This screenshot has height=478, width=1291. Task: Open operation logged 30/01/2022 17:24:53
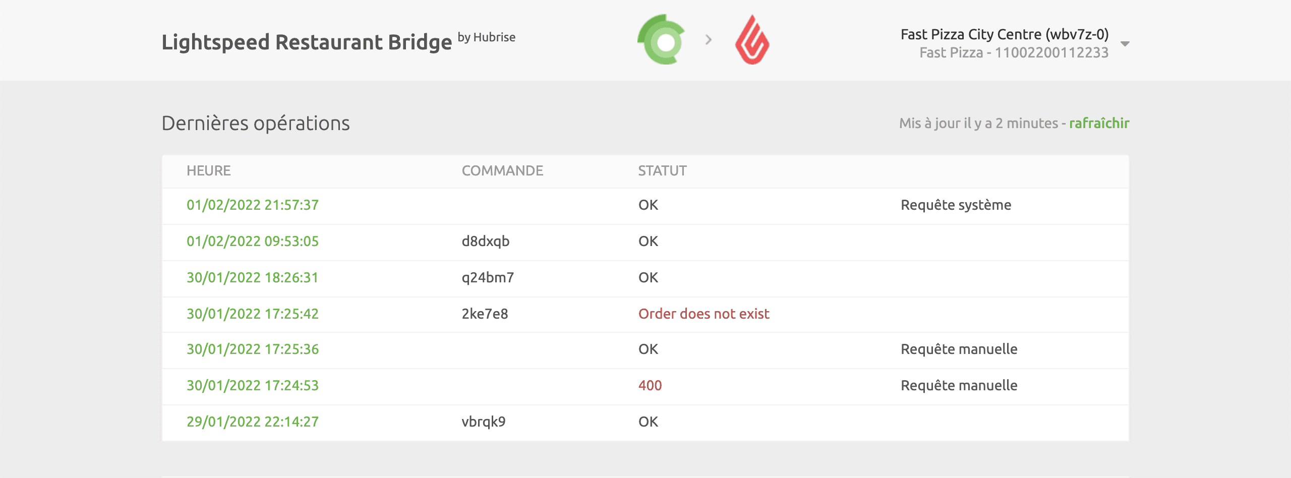click(x=253, y=386)
